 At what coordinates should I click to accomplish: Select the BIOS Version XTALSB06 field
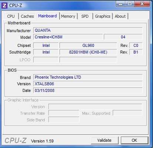point(88,84)
